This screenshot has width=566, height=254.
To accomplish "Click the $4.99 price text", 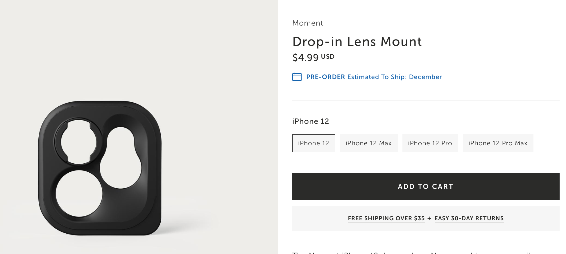I will (305, 58).
